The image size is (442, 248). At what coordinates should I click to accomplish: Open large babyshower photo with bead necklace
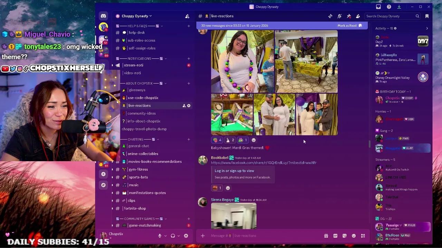pos(242,61)
